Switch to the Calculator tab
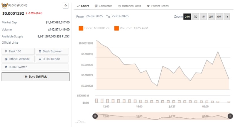The height and width of the screenshot is (127, 242). point(104,6)
